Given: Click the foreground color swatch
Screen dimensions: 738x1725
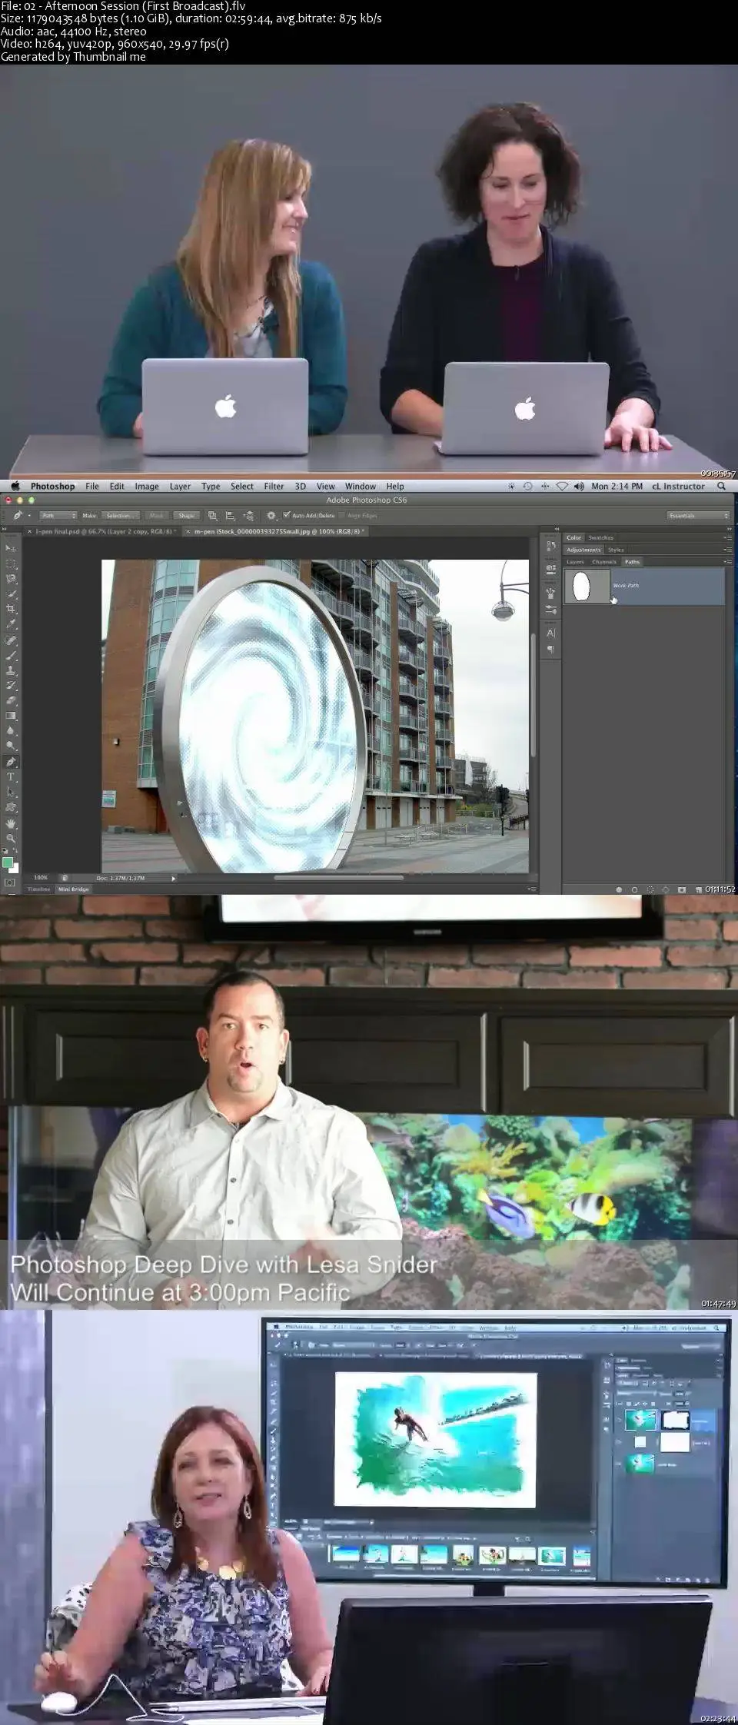Looking at the screenshot, I should click(x=8, y=862).
